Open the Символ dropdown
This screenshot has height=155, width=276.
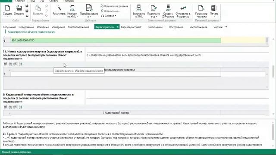tap(109, 16)
